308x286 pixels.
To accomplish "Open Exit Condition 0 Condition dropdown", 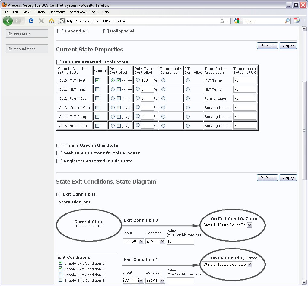I will pyautogui.click(x=155, y=241).
